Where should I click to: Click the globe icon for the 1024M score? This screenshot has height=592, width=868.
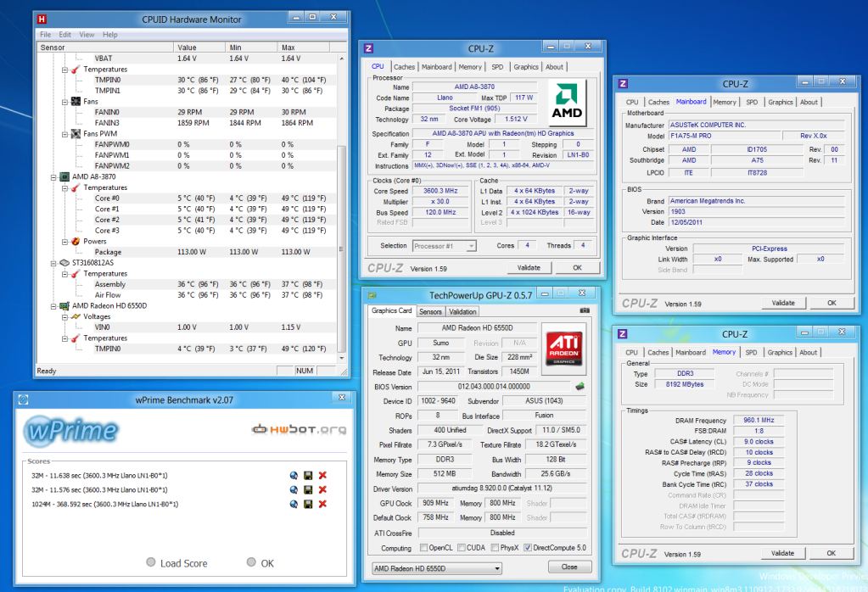click(294, 504)
